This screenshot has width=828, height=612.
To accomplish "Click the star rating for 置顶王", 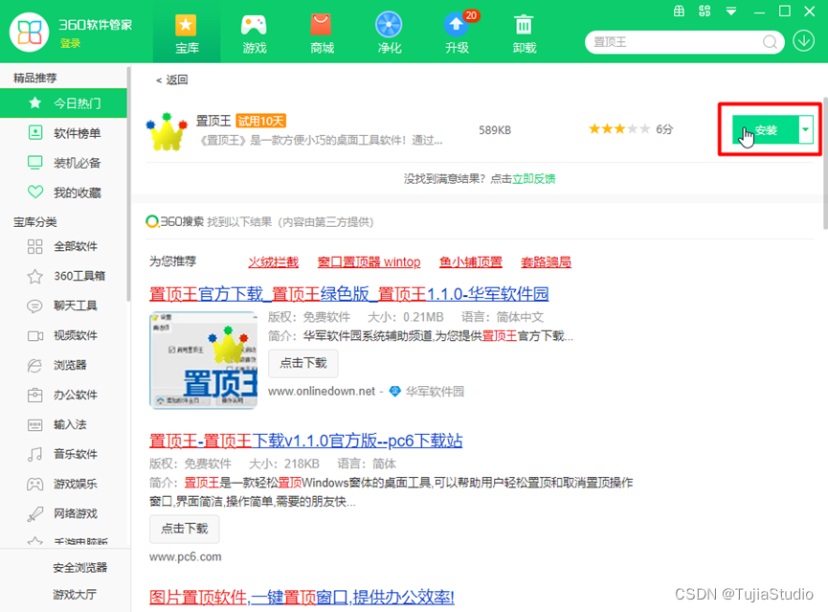I will click(x=619, y=129).
